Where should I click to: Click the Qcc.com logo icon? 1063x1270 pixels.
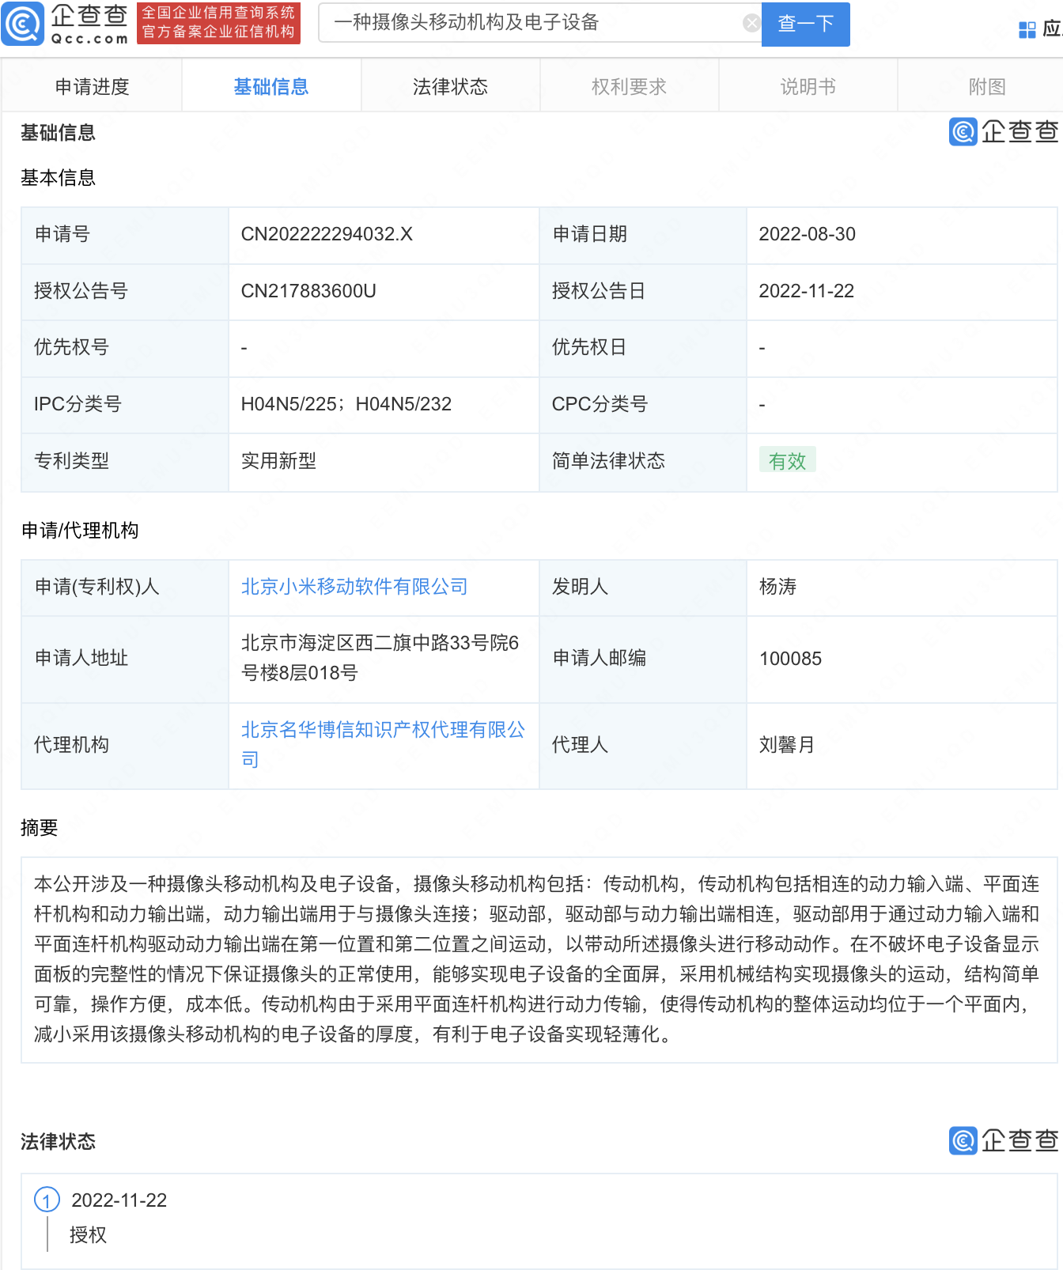(23, 24)
